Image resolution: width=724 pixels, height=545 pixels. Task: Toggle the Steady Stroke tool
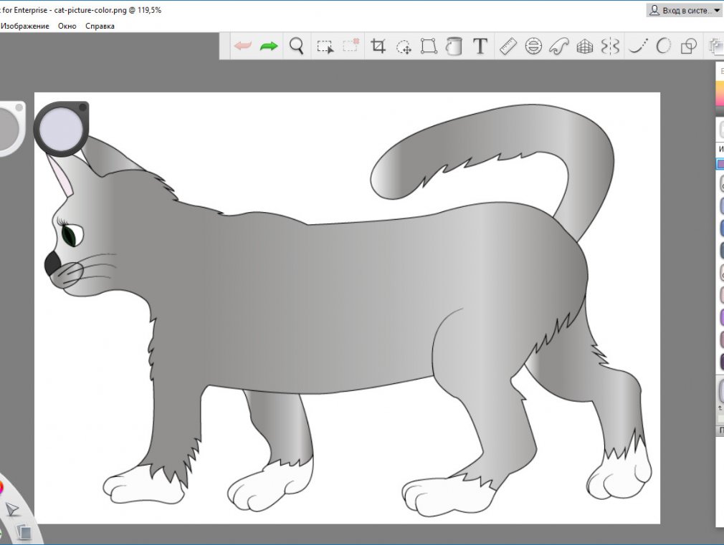[638, 46]
